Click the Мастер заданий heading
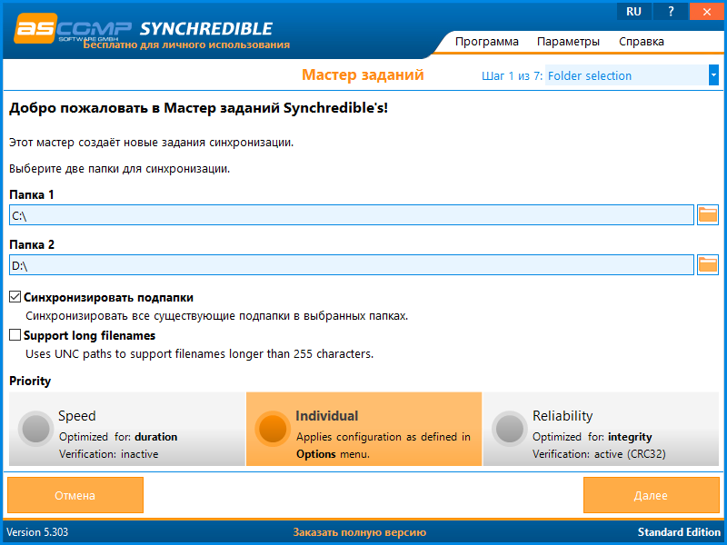The image size is (727, 545). coord(363,75)
